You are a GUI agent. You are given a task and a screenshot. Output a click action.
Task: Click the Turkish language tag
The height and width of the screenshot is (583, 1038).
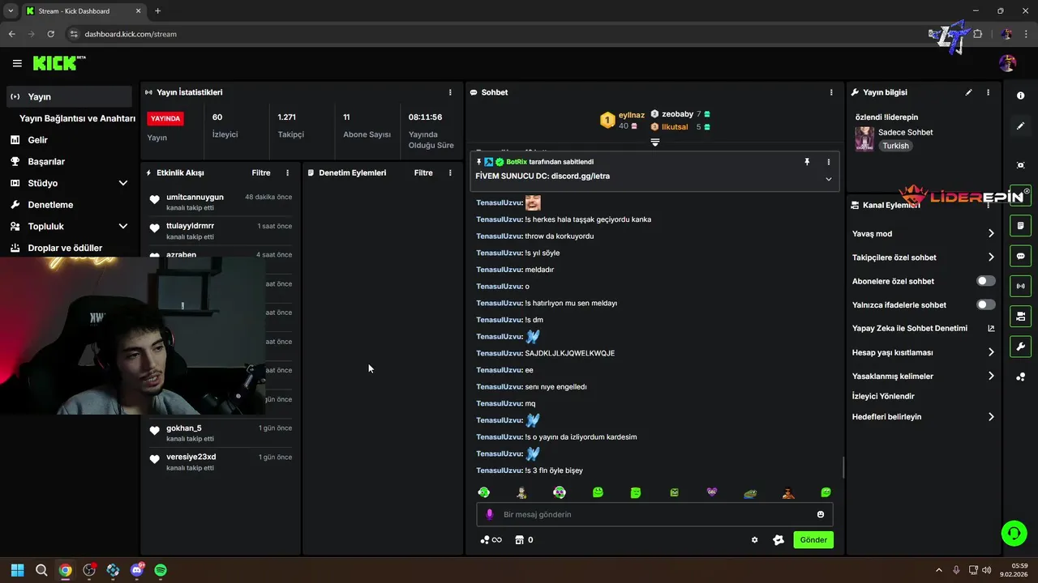click(x=896, y=146)
